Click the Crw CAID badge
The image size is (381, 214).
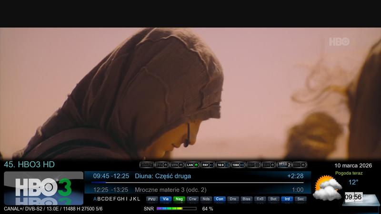[192, 199]
